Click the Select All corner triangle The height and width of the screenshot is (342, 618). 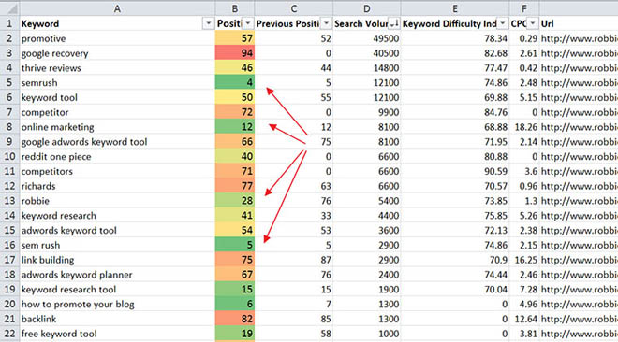click(x=10, y=8)
